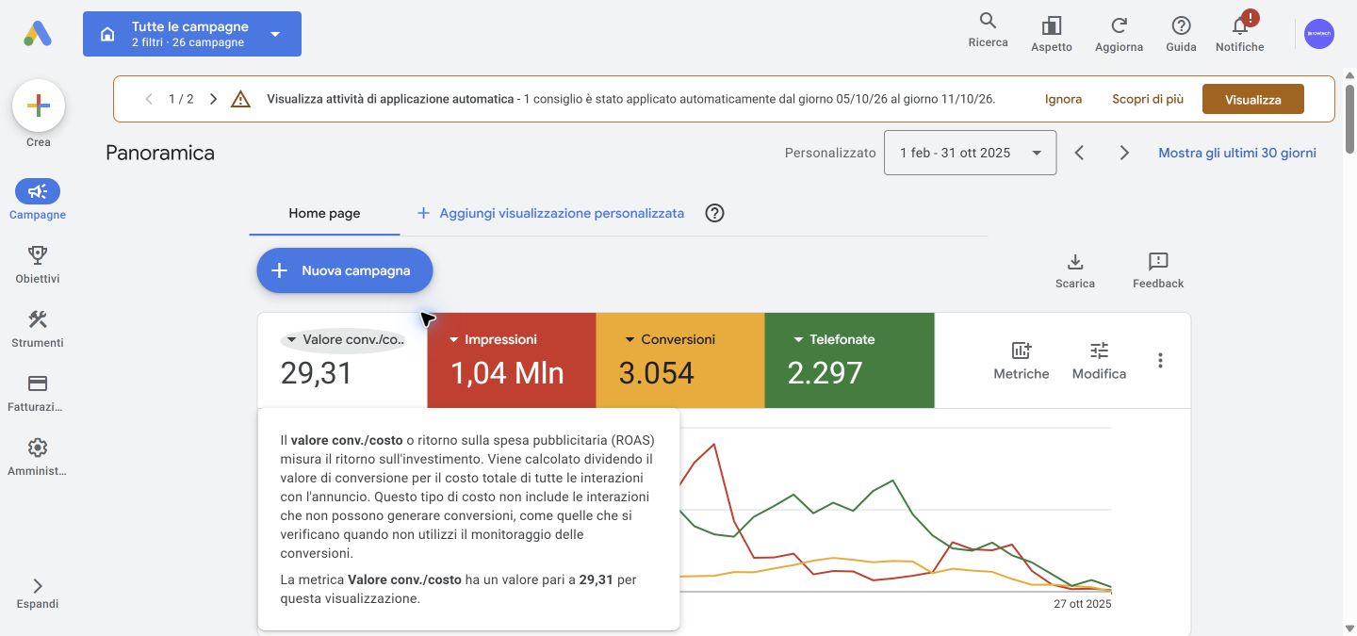This screenshot has height=636, width=1357.
Task: Click the 3.054 conversions value
Action: tap(657, 373)
